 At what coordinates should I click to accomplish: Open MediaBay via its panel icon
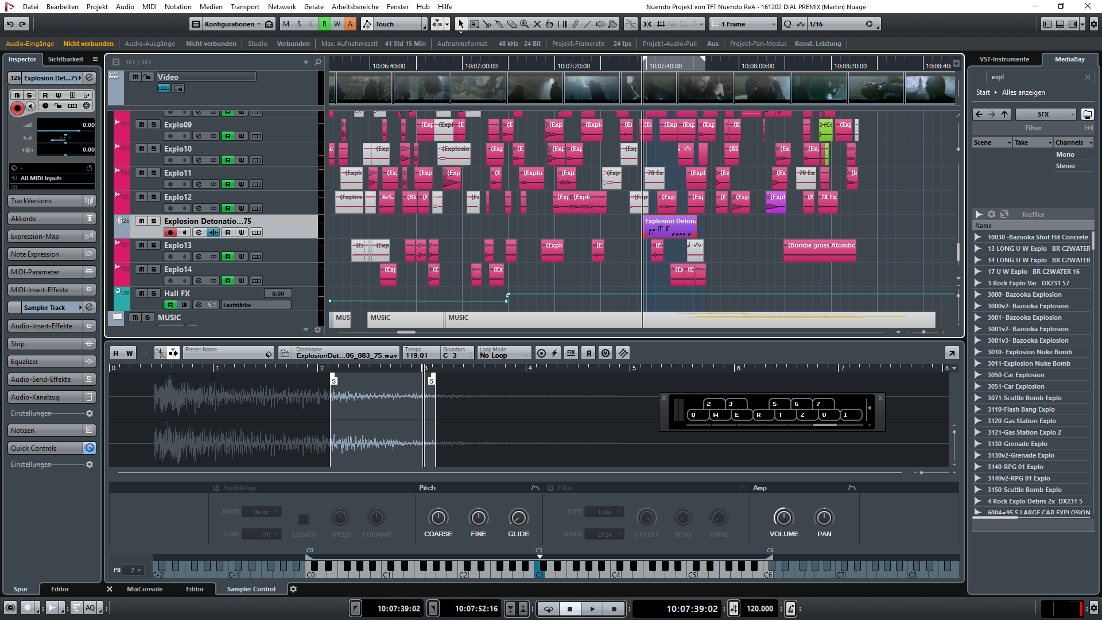click(1069, 59)
